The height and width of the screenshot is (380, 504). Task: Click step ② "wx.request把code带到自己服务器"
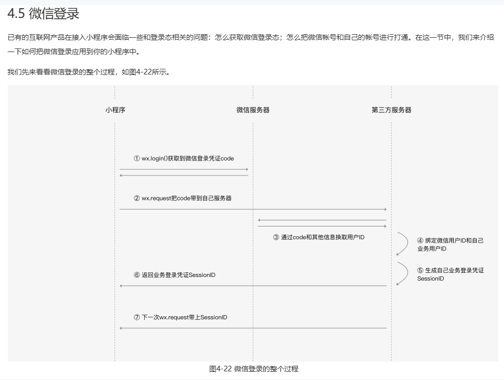click(182, 198)
